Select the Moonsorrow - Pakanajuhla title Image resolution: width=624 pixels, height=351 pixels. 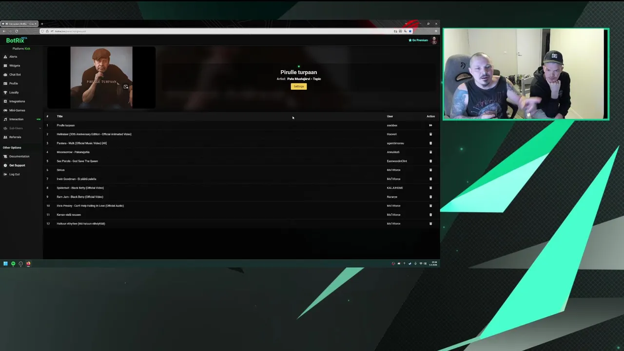(x=73, y=152)
